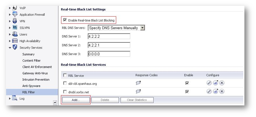Viewport: 256px width, 117px height.
Task: Click the VPN lock icon
Action: 15,21
